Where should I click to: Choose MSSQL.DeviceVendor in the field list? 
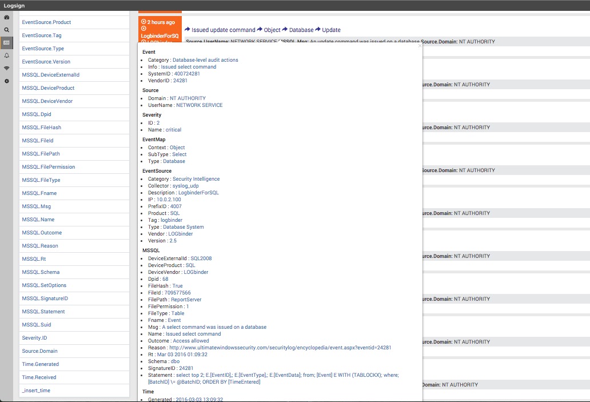[x=74, y=101]
